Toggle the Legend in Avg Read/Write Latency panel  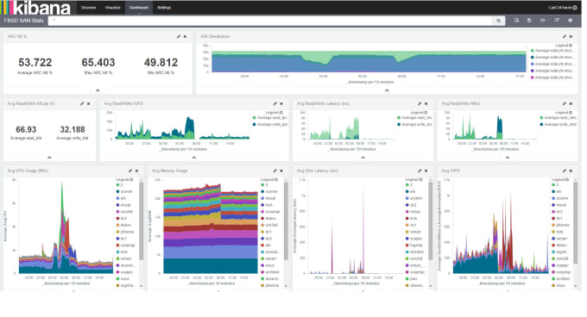point(419,112)
